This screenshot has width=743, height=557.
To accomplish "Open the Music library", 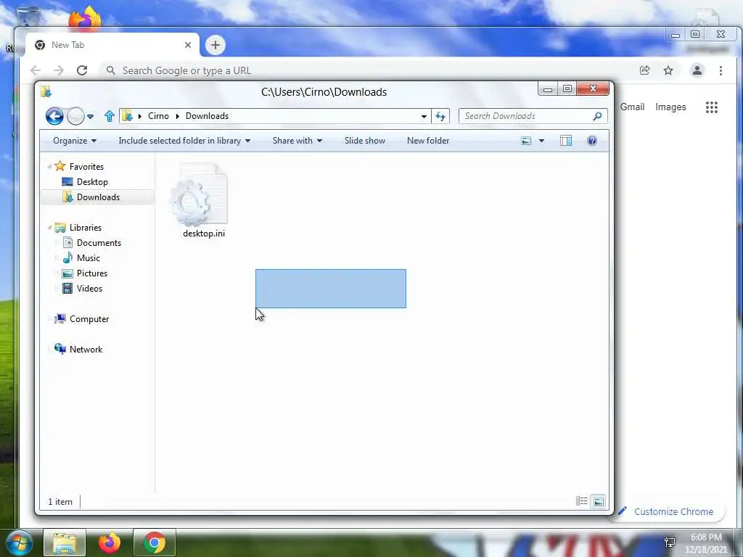I will pyautogui.click(x=88, y=258).
